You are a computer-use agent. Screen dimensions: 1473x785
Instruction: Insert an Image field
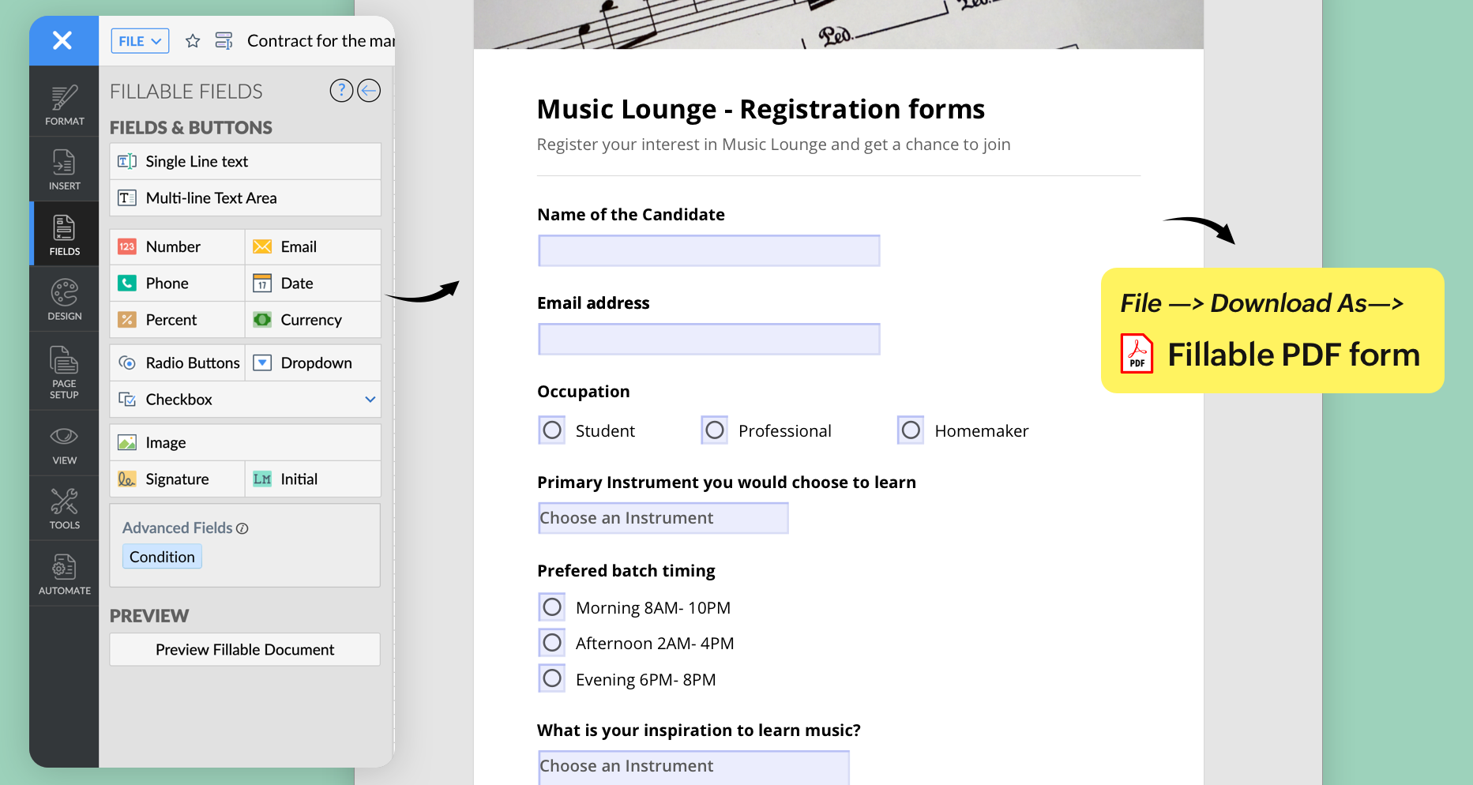[x=245, y=442]
